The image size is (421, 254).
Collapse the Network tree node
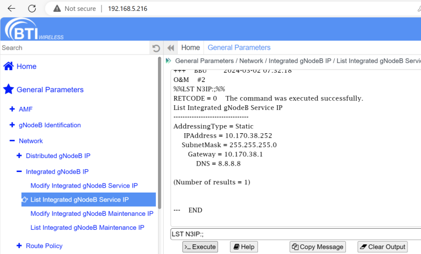coord(12,141)
